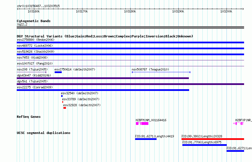Select the nsv469772 (Locke2006) gain bar
This screenshot has height=162, width=252.
pos(130,48)
